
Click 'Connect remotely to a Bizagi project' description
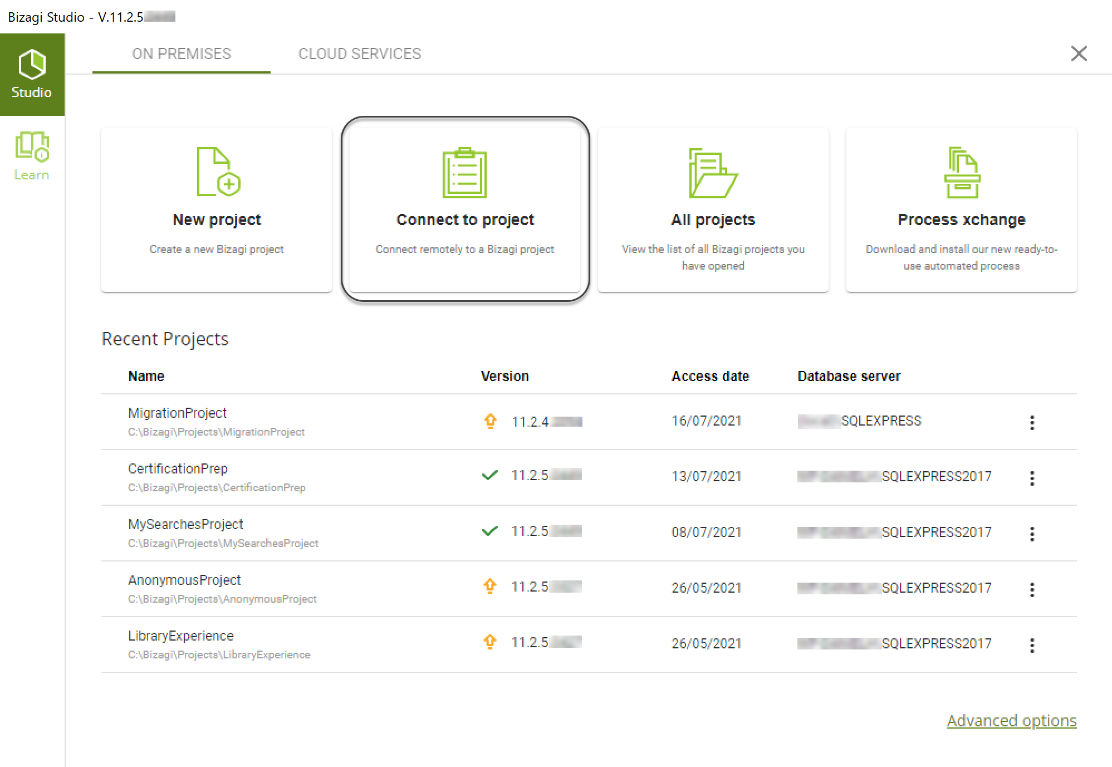pyautogui.click(x=465, y=249)
